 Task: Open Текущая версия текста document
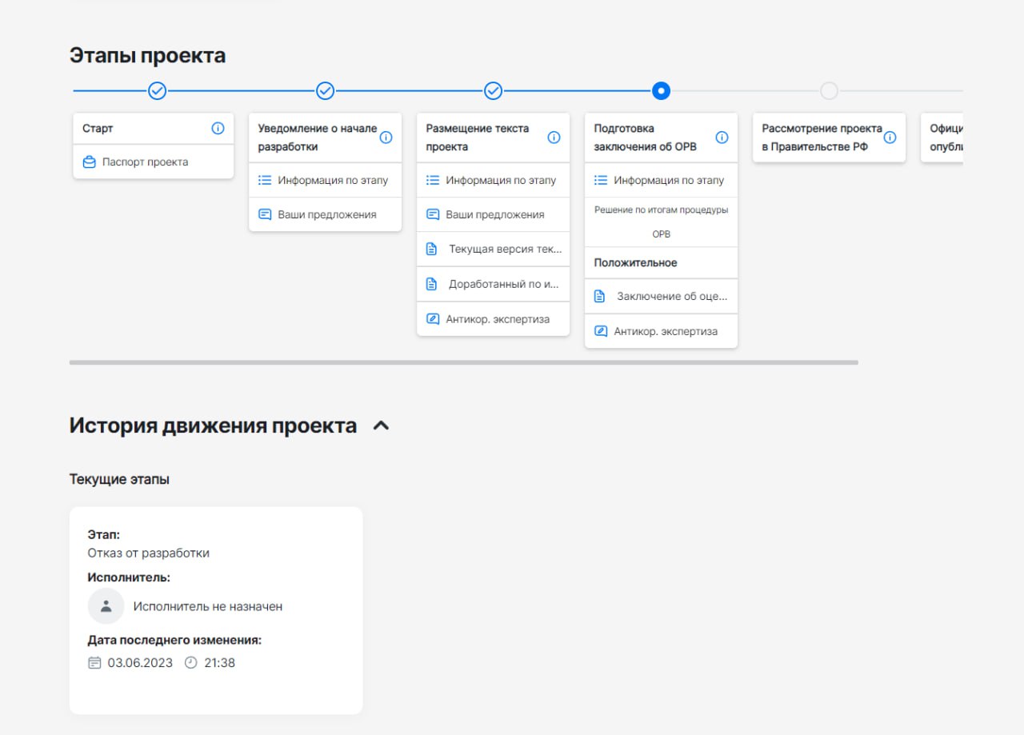point(504,249)
